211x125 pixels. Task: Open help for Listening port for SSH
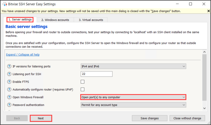click(x=9, y=74)
